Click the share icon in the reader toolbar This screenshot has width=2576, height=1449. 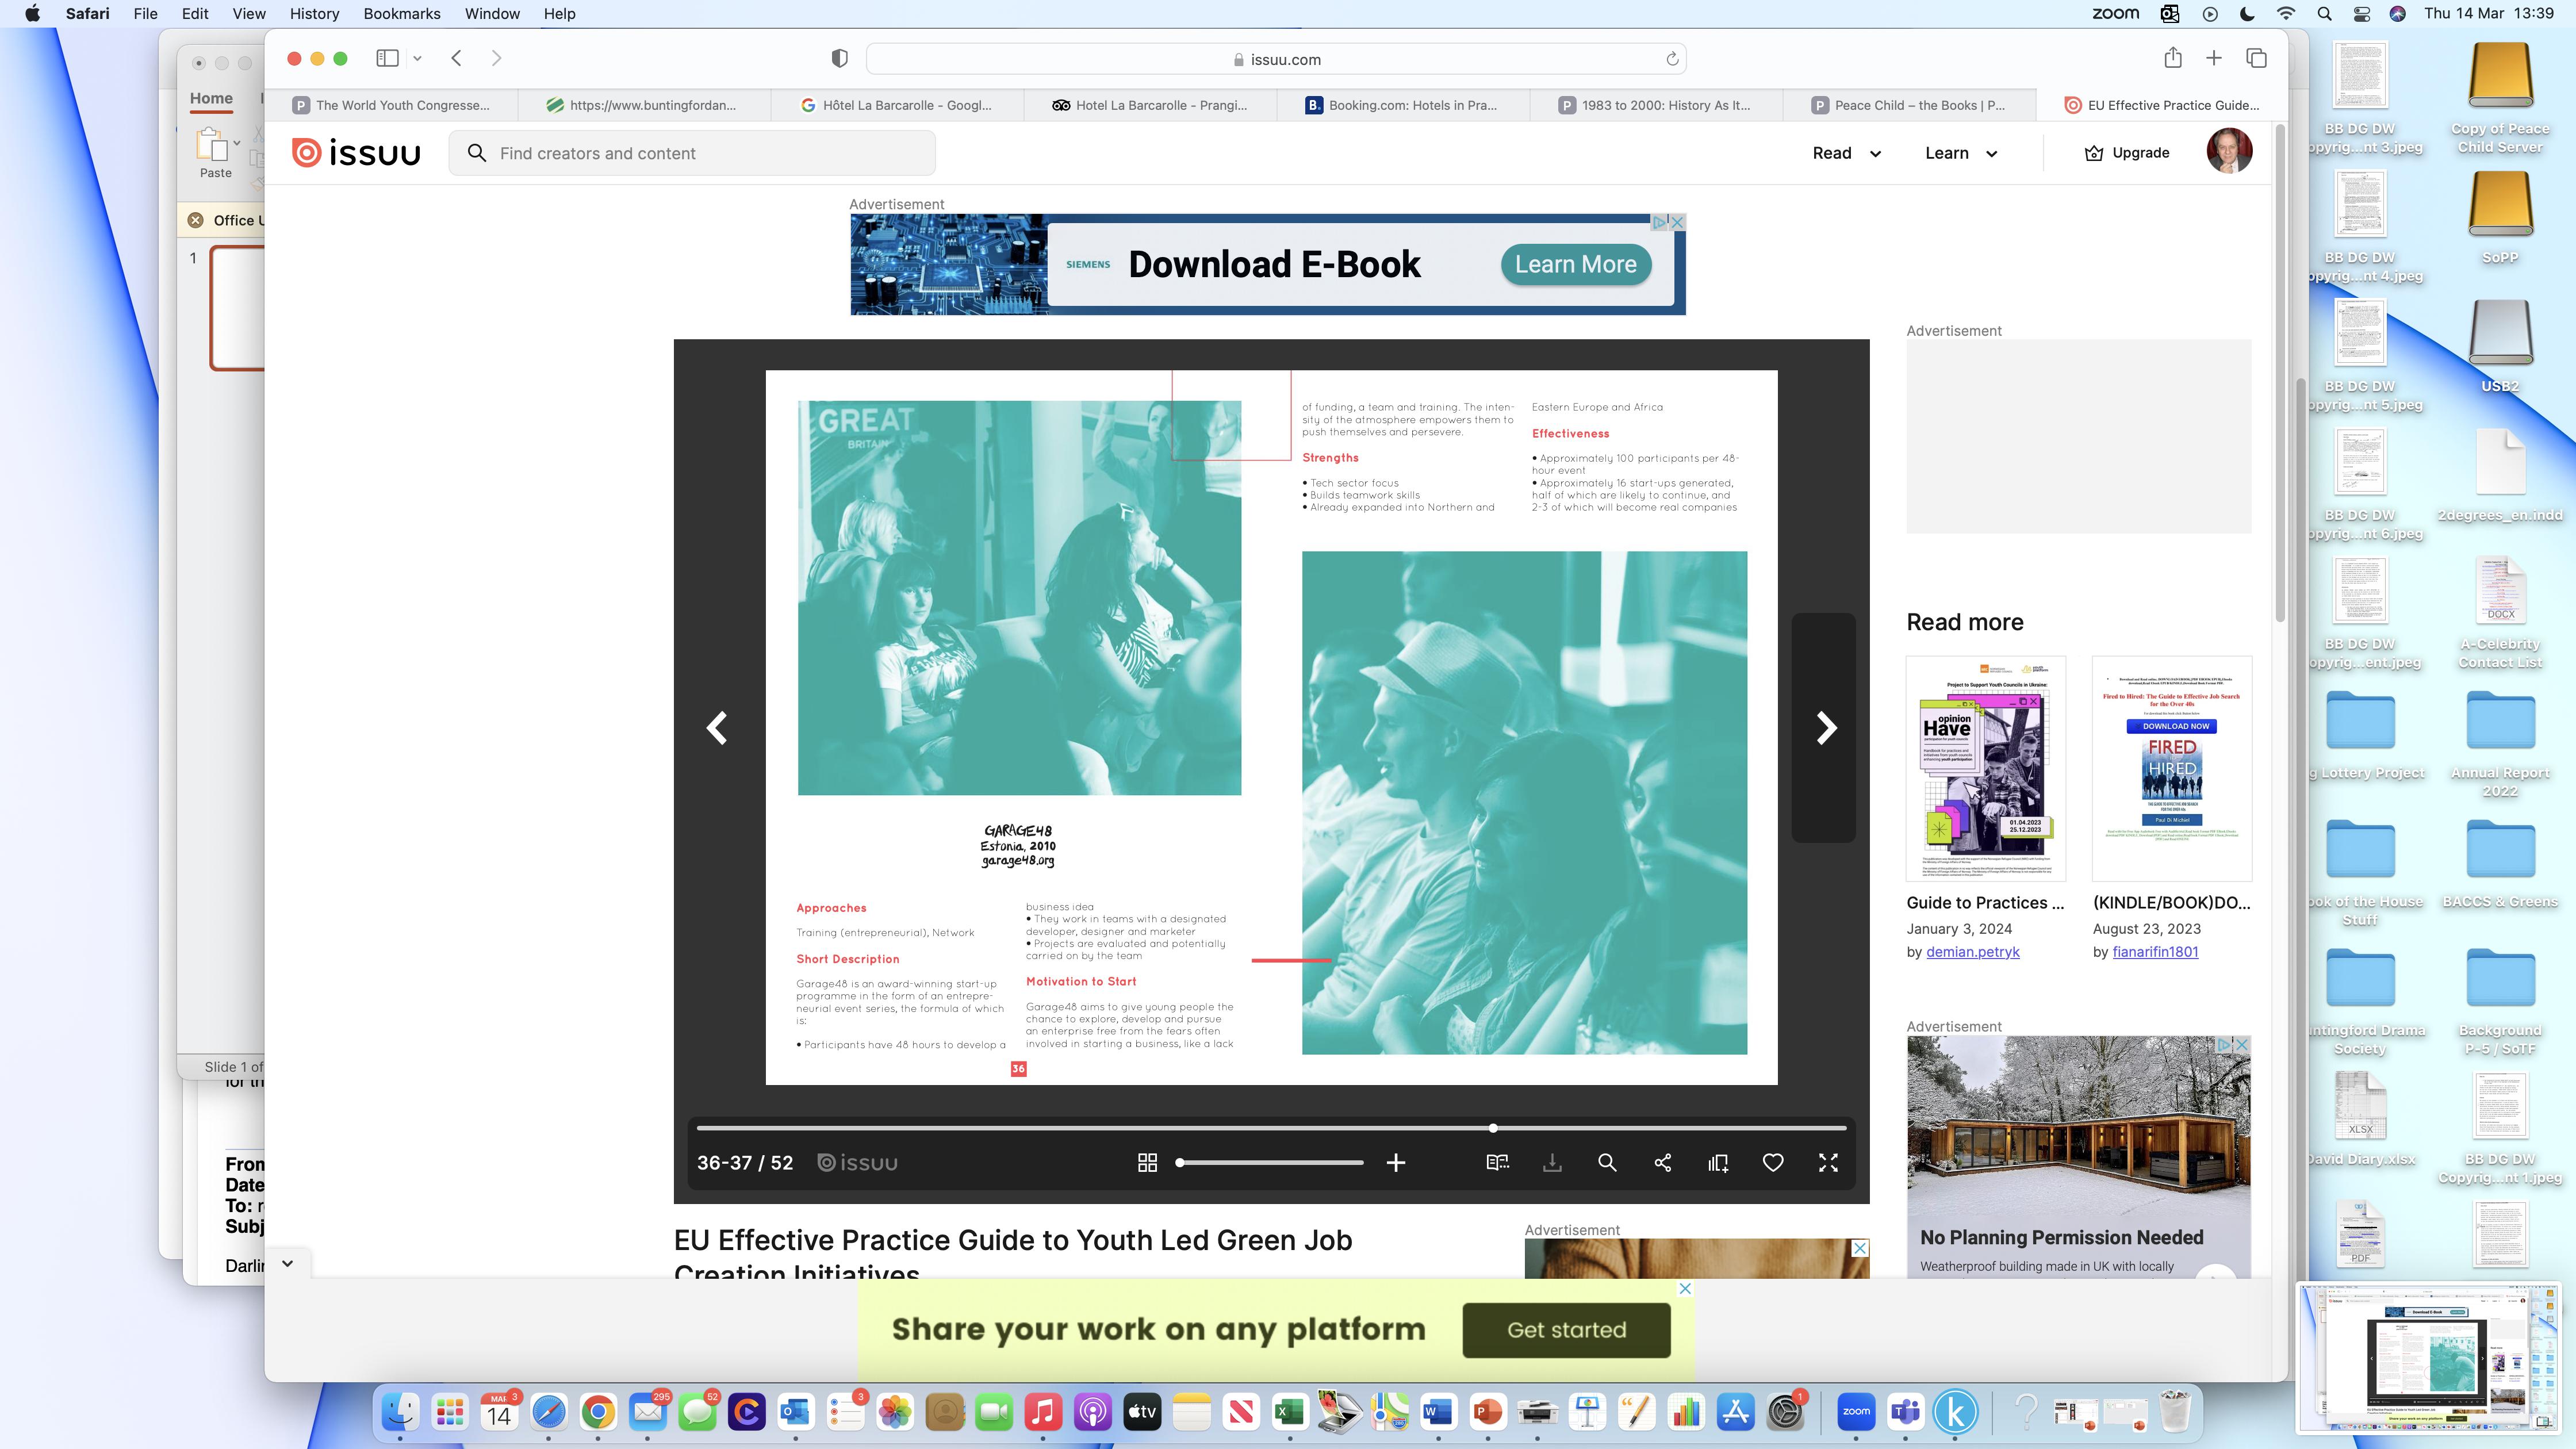coord(1662,1162)
